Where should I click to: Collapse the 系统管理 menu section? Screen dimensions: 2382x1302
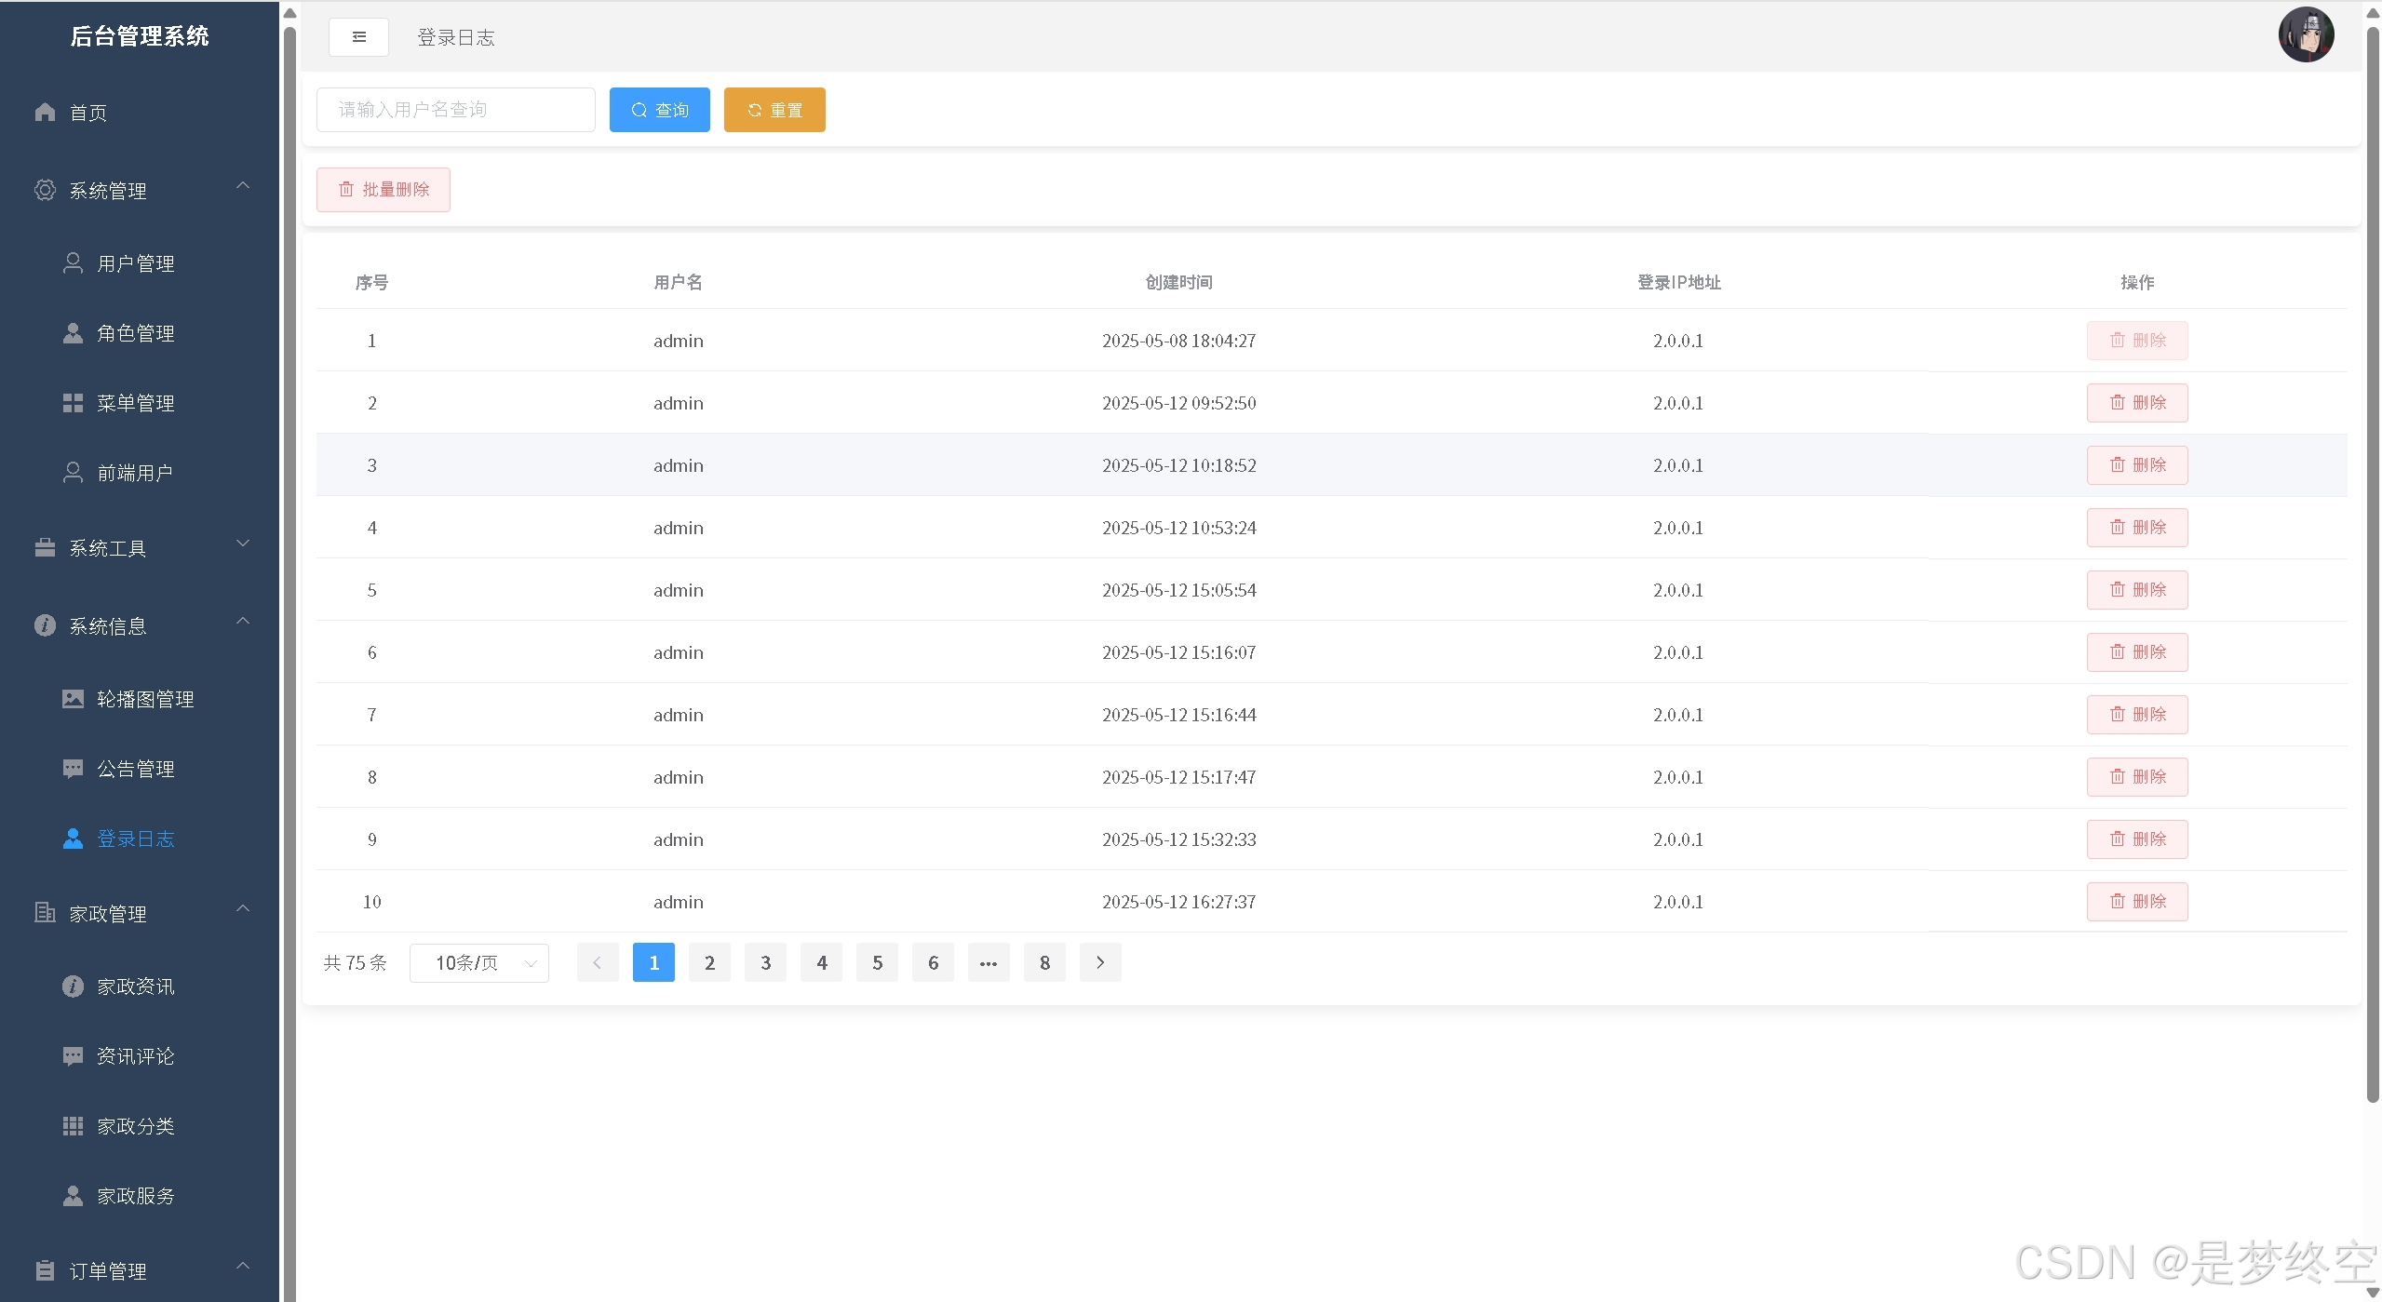click(243, 186)
